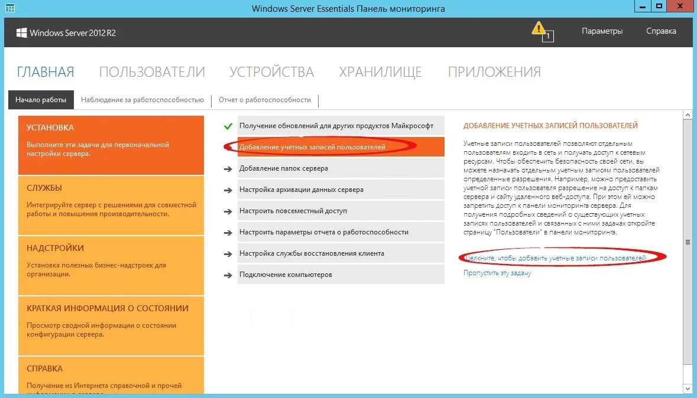Select КРАТКАЯ ИНФОРМАЦИЯ О СОСТОЯНИИ tile
Image resolution: width=697 pixels, height=398 pixels.
(x=111, y=325)
